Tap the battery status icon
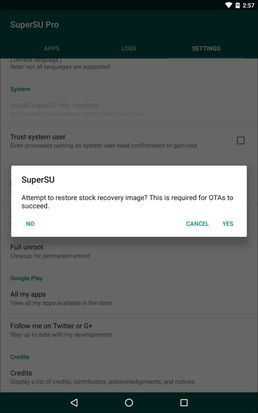Viewport: 258px width, 413px height. tap(238, 5)
